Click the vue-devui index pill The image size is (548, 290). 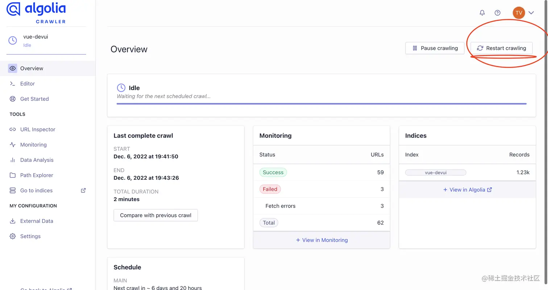pos(436,172)
